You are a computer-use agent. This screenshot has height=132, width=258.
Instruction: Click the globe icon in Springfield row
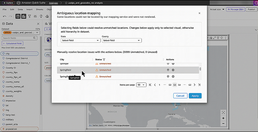pos(173,70)
